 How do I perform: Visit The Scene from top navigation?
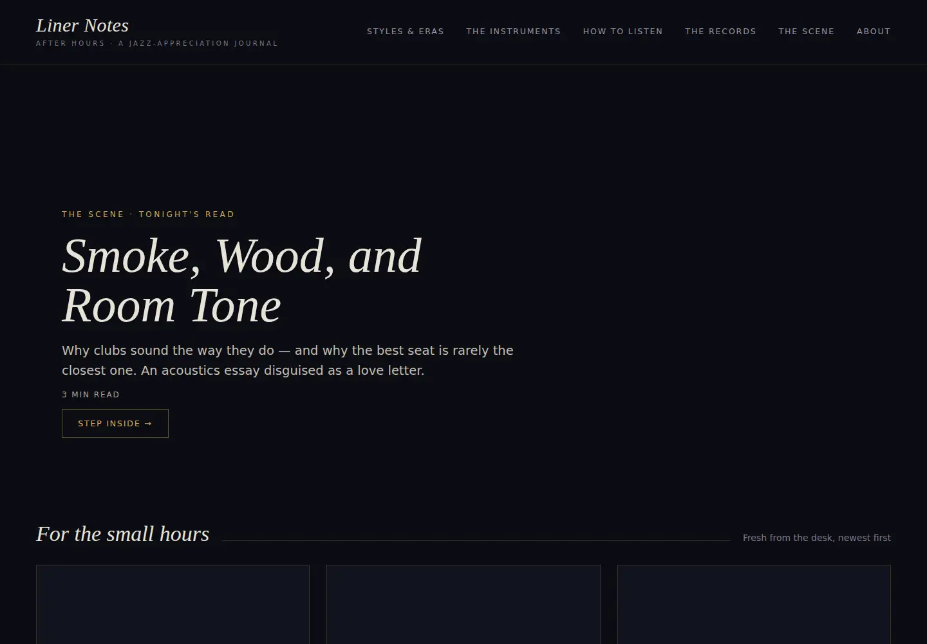tap(806, 32)
